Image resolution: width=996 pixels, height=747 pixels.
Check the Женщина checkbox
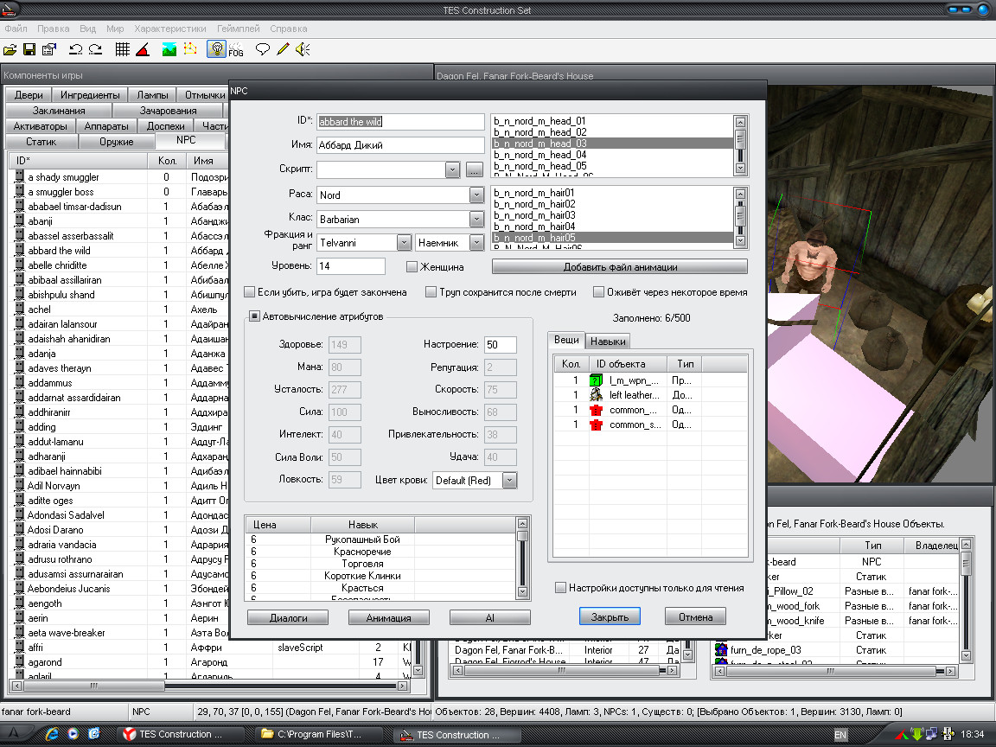click(x=412, y=267)
